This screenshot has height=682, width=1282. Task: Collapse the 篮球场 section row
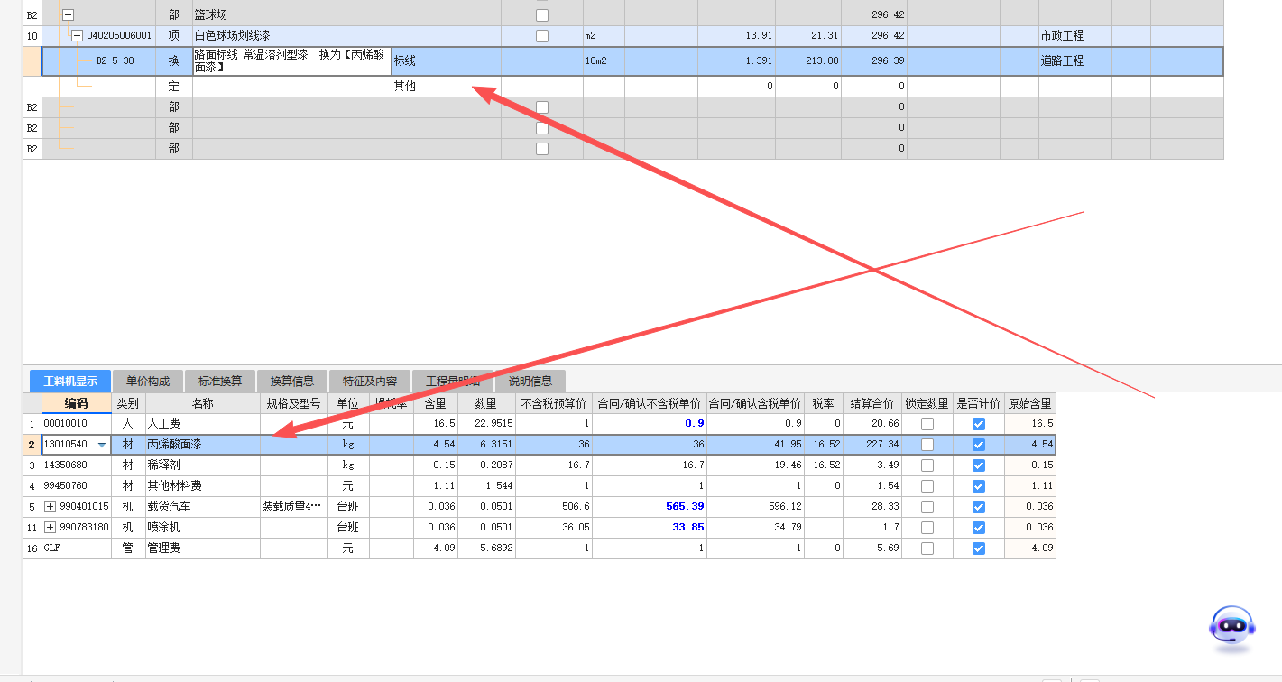click(68, 15)
